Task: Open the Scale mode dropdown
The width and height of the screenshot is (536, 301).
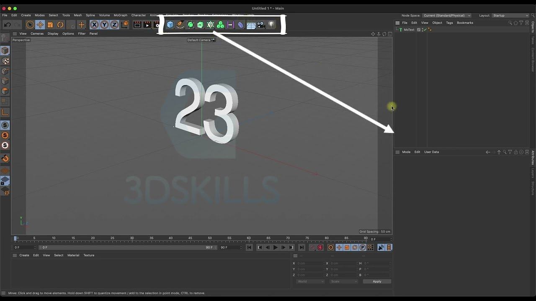Action: 344,281
